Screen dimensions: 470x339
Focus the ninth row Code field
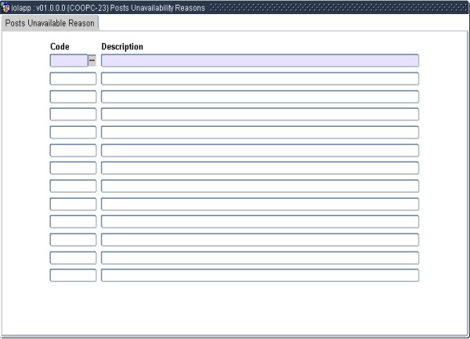tap(73, 204)
